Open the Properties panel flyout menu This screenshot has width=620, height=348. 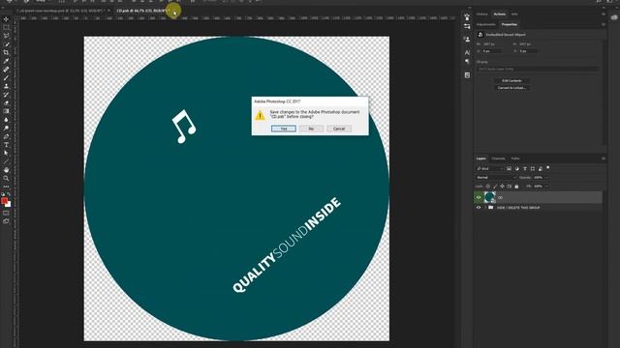click(x=604, y=24)
